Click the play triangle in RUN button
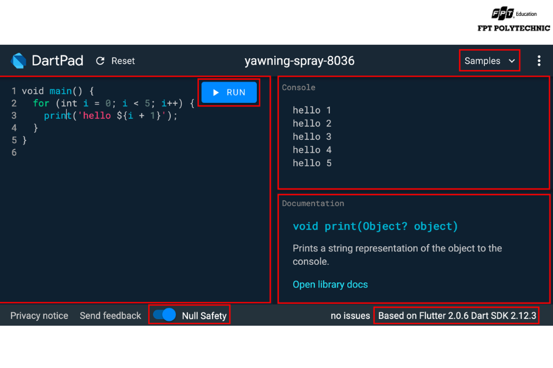This screenshot has height=368, width=553. pyautogui.click(x=216, y=92)
